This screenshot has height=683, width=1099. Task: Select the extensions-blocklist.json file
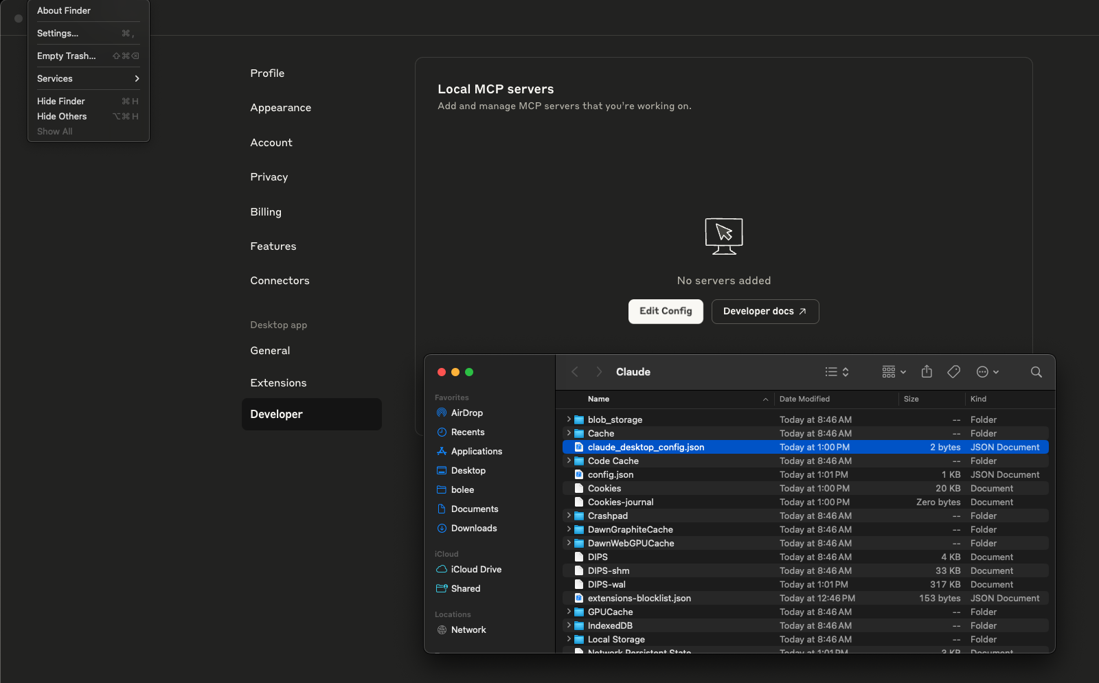click(x=805, y=598)
